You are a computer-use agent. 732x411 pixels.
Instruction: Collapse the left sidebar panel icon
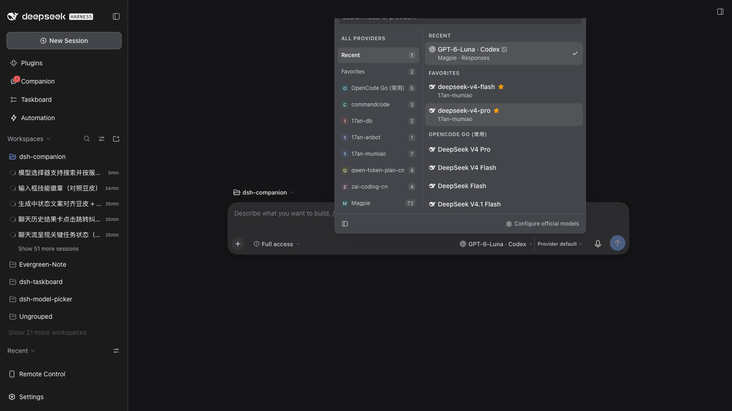click(x=116, y=16)
